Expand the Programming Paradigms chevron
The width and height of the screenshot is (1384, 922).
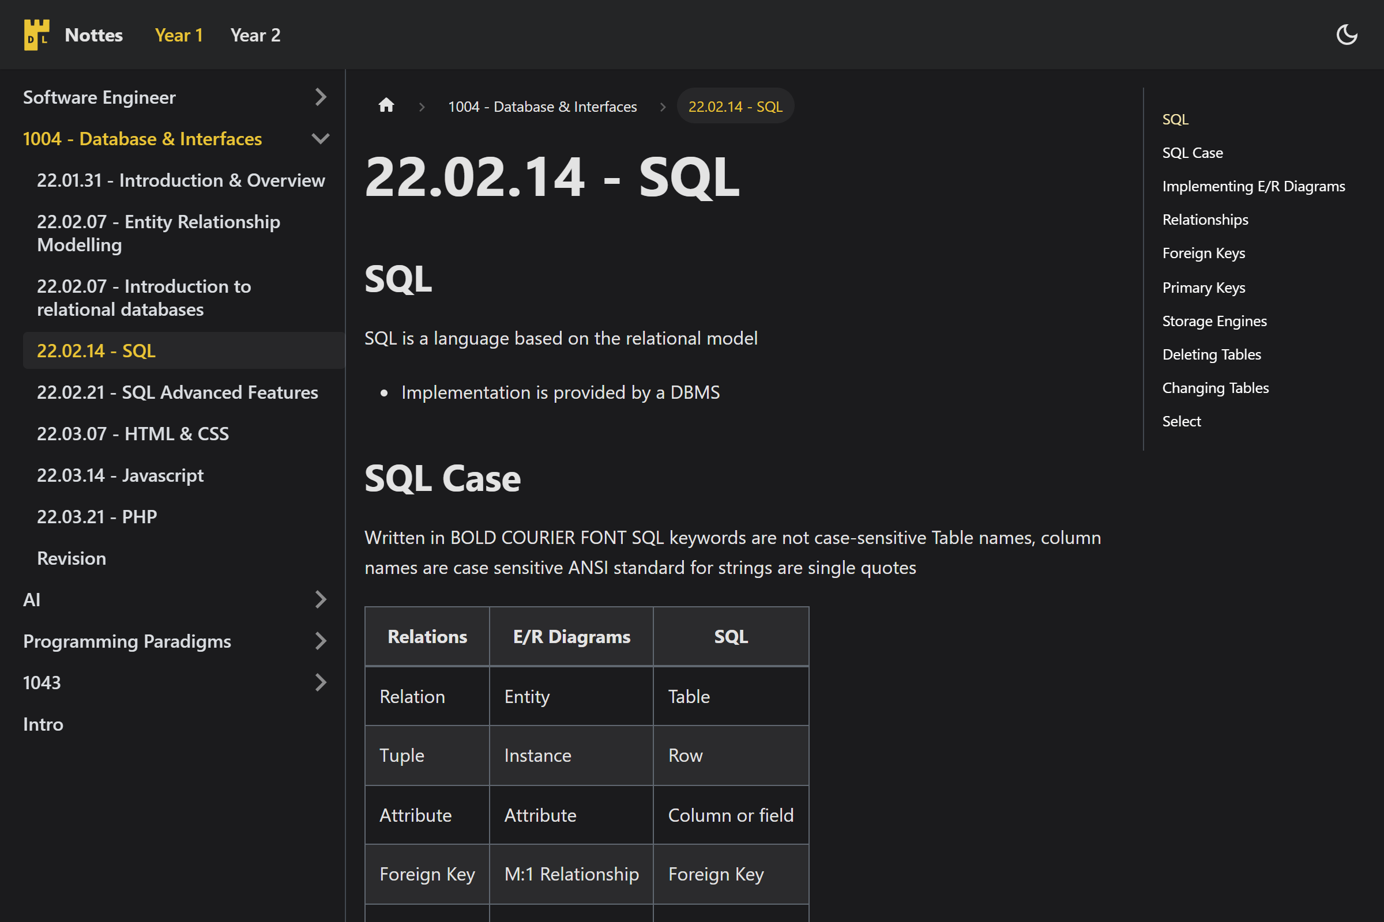coord(321,641)
